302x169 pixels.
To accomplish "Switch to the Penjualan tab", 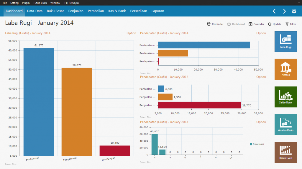I will [x=76, y=11].
